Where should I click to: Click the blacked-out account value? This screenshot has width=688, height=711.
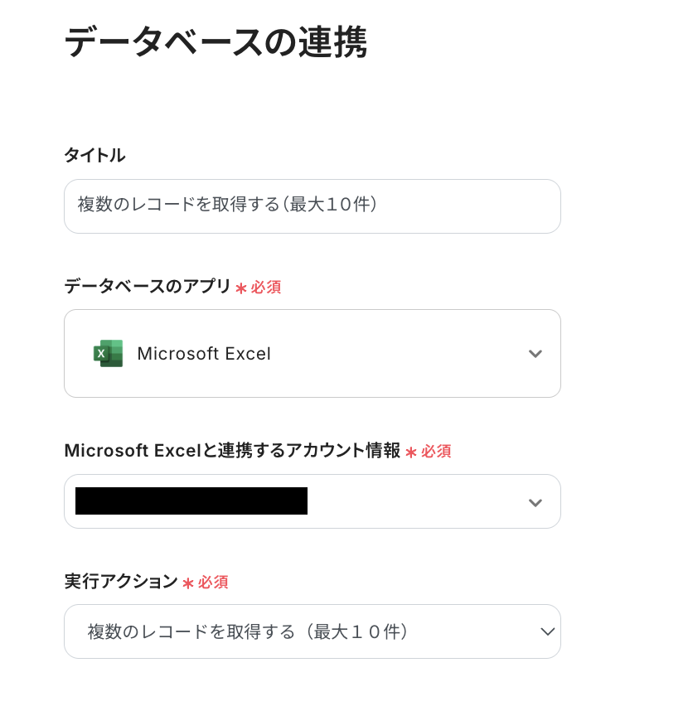pos(191,501)
